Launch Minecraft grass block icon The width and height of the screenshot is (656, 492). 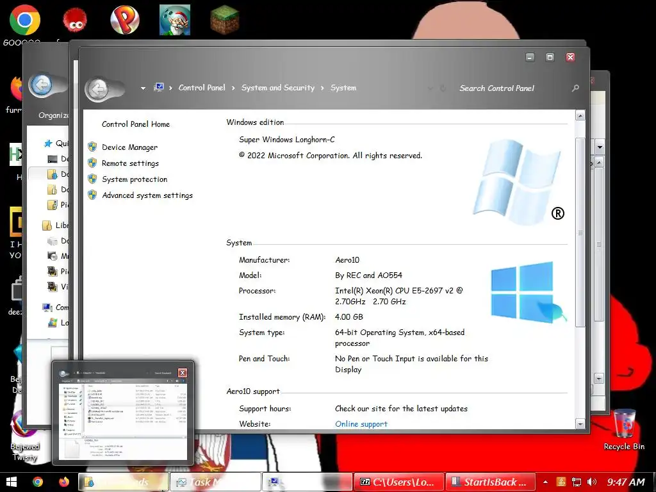[225, 20]
